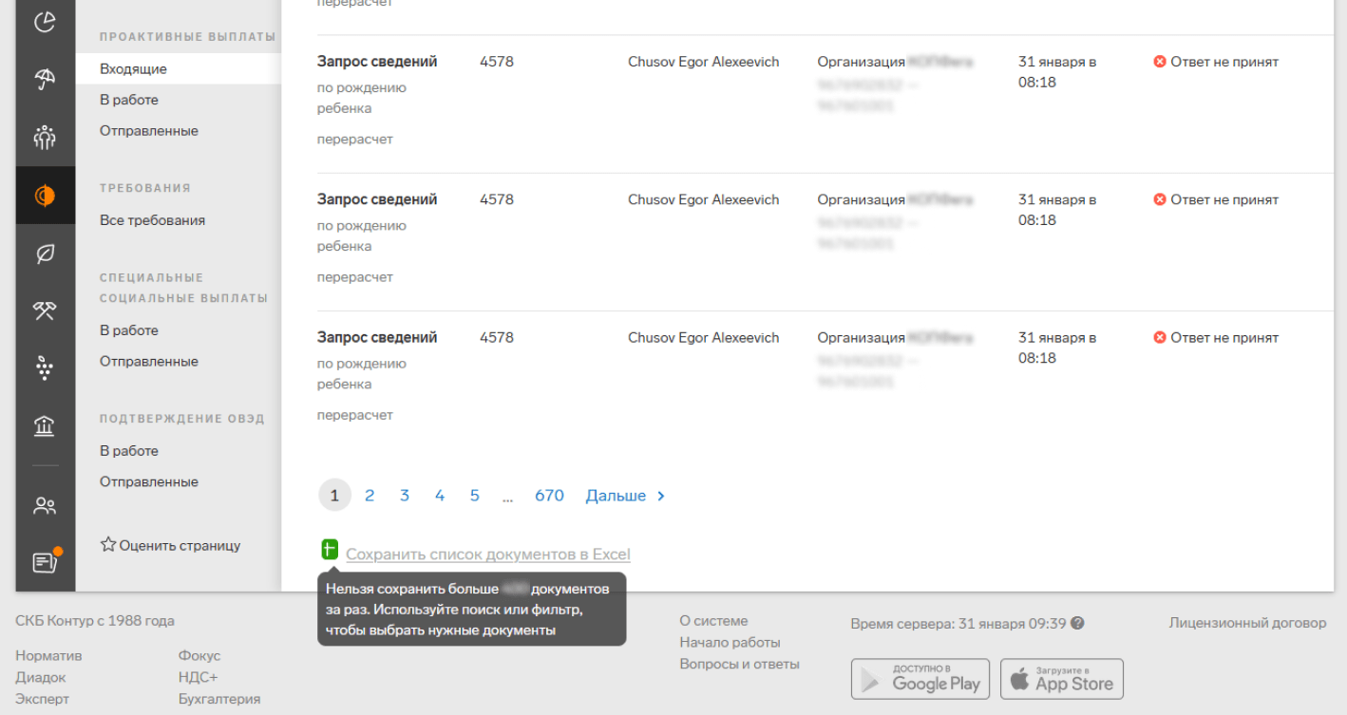Click help question mark beside server time
Screen dimensions: 1347x715
(1077, 624)
